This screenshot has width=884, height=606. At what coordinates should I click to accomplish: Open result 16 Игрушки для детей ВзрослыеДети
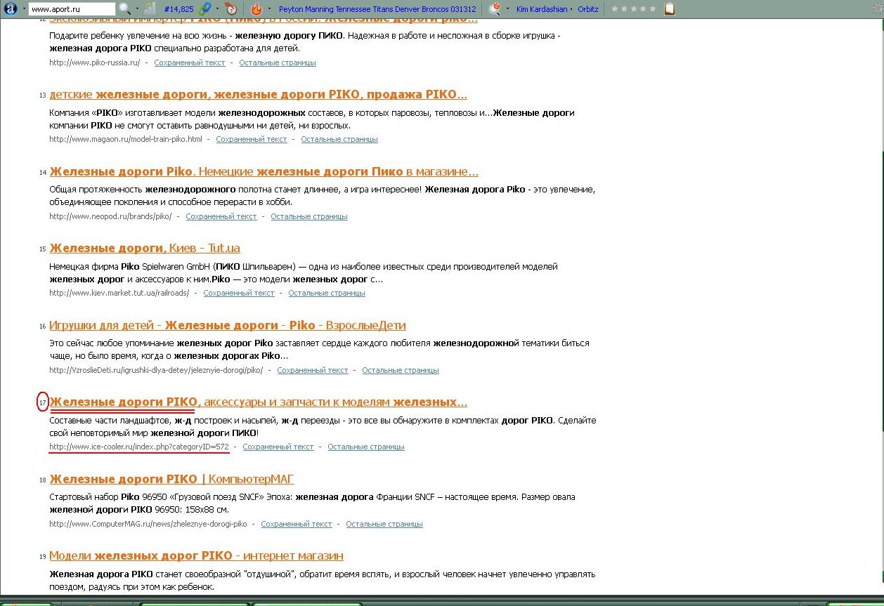coord(228,326)
